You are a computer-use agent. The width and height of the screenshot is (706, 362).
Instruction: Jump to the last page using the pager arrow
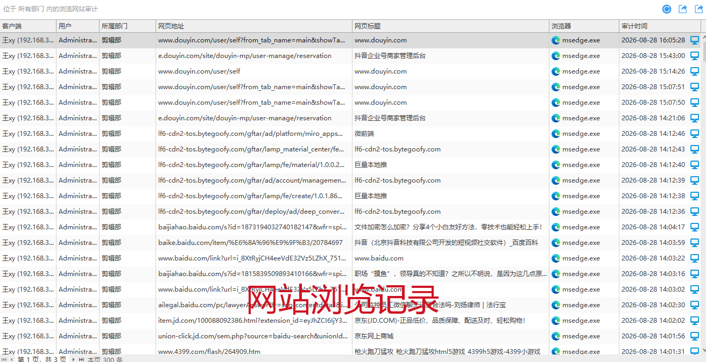[82, 359]
